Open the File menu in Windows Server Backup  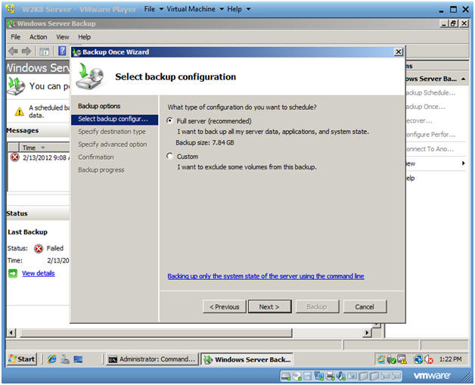point(15,37)
